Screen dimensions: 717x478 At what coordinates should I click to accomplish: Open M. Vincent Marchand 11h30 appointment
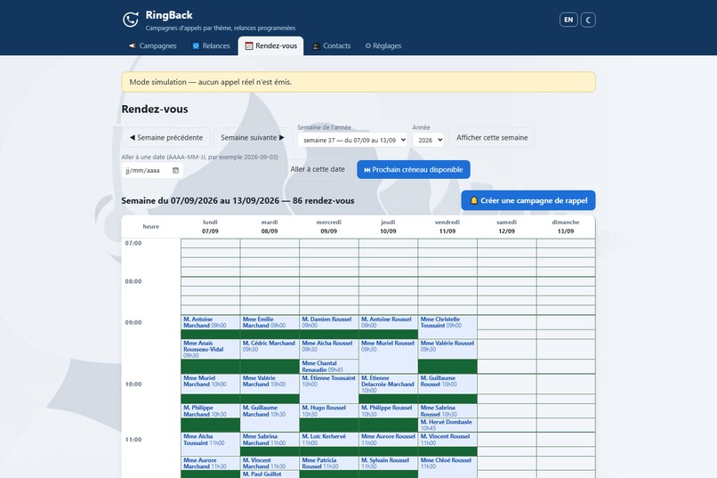tap(270, 464)
